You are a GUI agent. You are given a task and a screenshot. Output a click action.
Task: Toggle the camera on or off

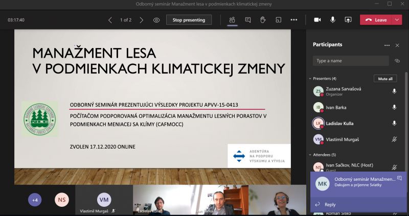(x=317, y=20)
